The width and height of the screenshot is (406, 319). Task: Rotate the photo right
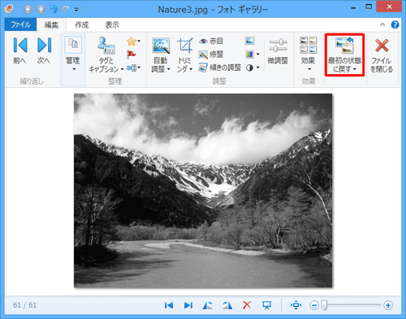pyautogui.click(x=227, y=305)
